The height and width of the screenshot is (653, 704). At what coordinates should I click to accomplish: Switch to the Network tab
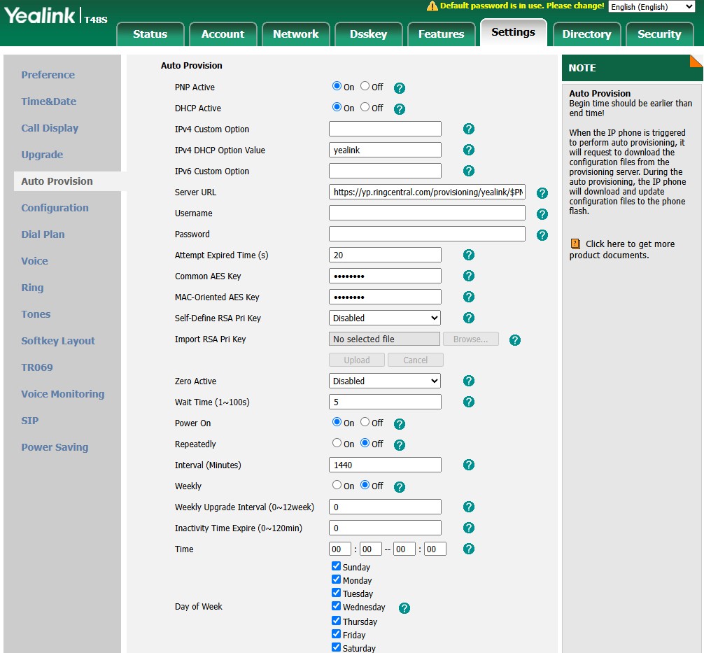295,34
